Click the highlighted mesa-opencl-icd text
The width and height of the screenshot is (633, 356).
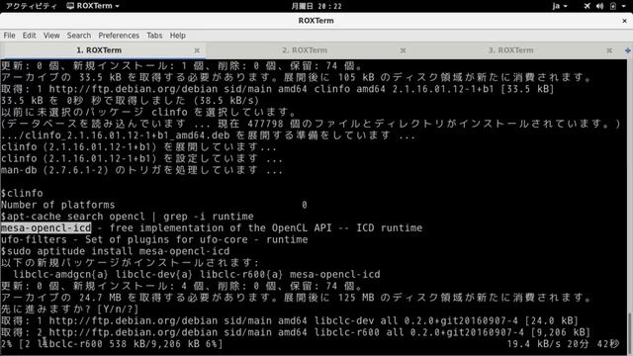46,228
